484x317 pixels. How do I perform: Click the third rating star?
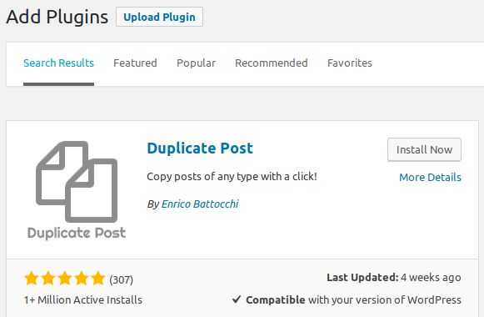click(x=65, y=278)
